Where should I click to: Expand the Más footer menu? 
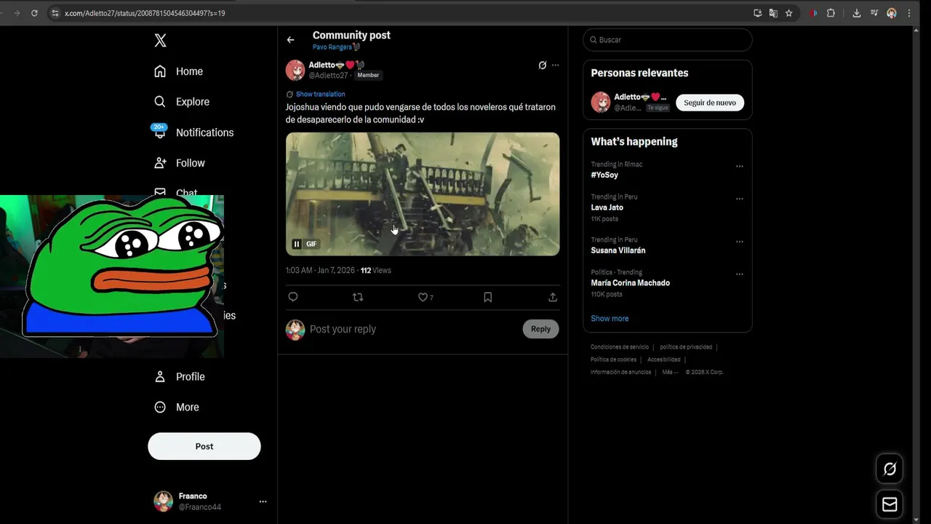670,372
